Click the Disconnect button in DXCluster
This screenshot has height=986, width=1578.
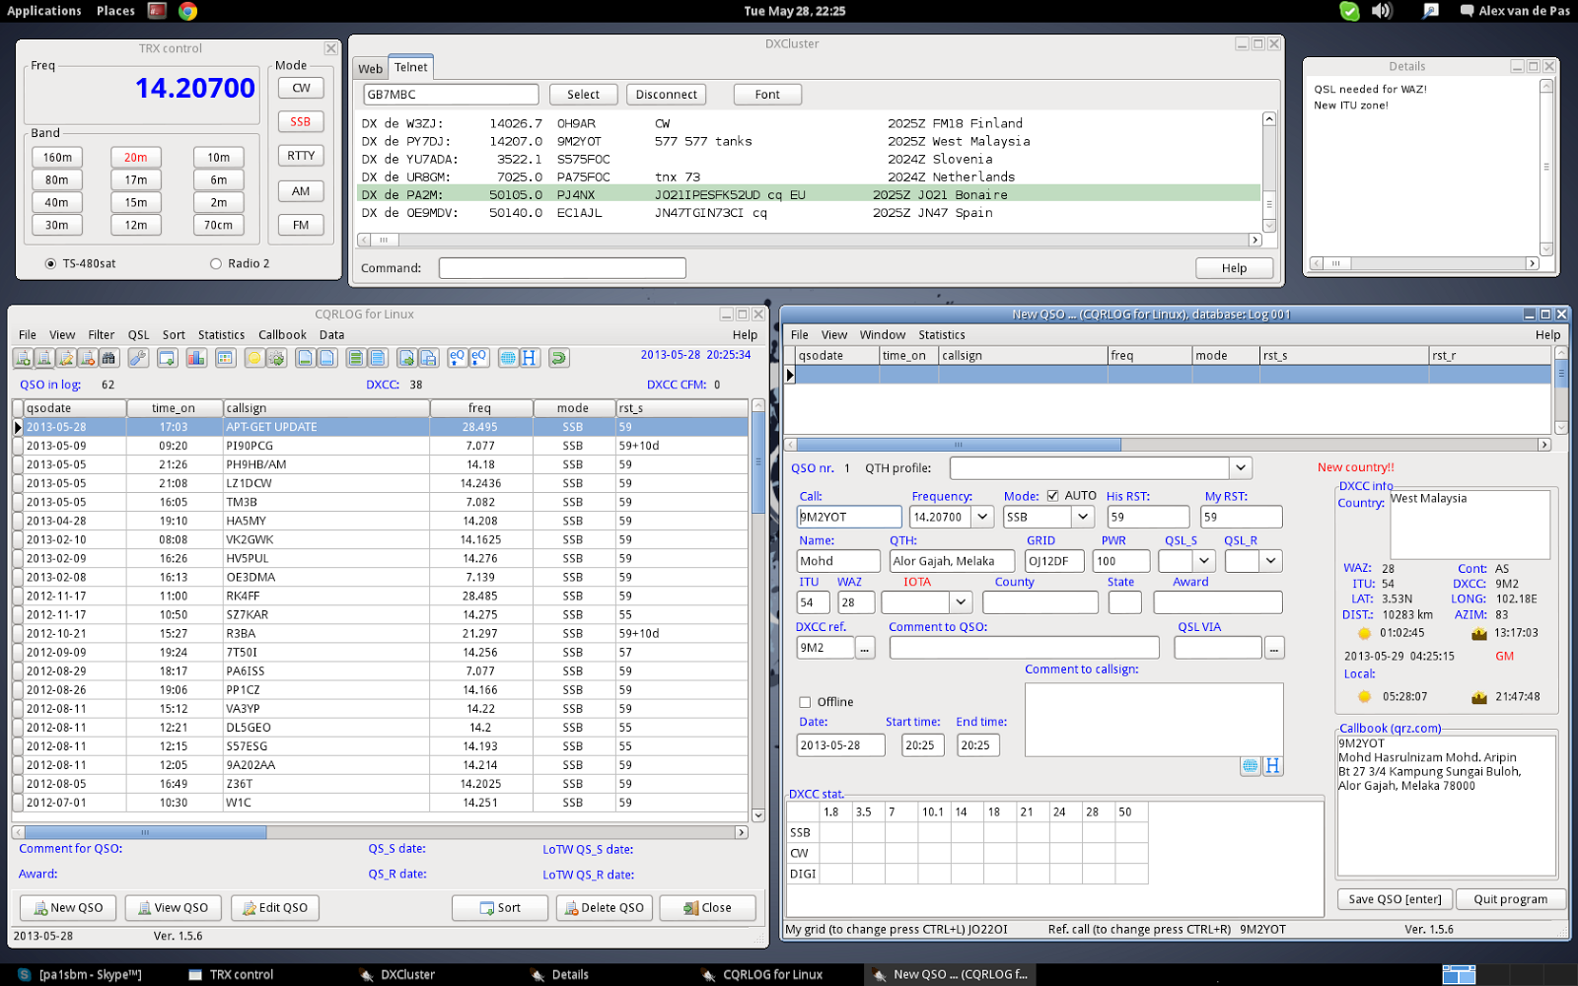pyautogui.click(x=667, y=95)
